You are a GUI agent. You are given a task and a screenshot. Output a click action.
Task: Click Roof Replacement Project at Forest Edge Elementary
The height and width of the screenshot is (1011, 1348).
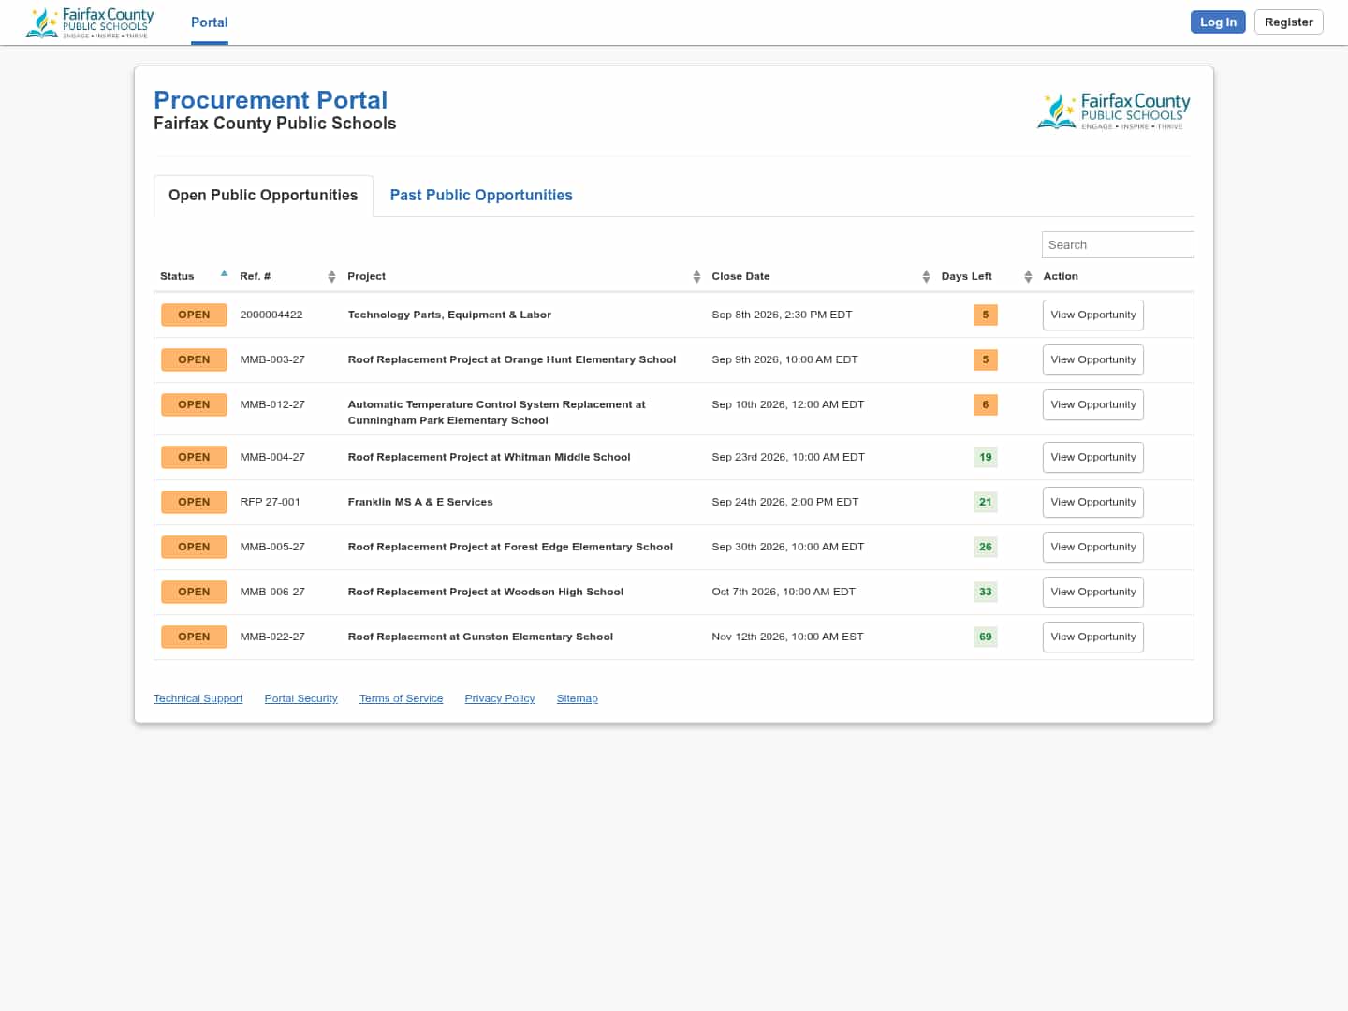510,547
